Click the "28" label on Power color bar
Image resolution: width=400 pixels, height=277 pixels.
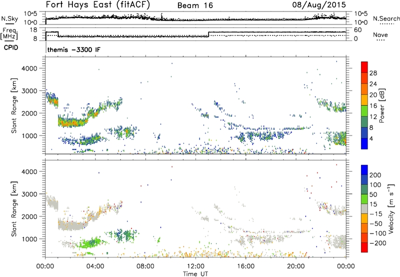point(373,73)
